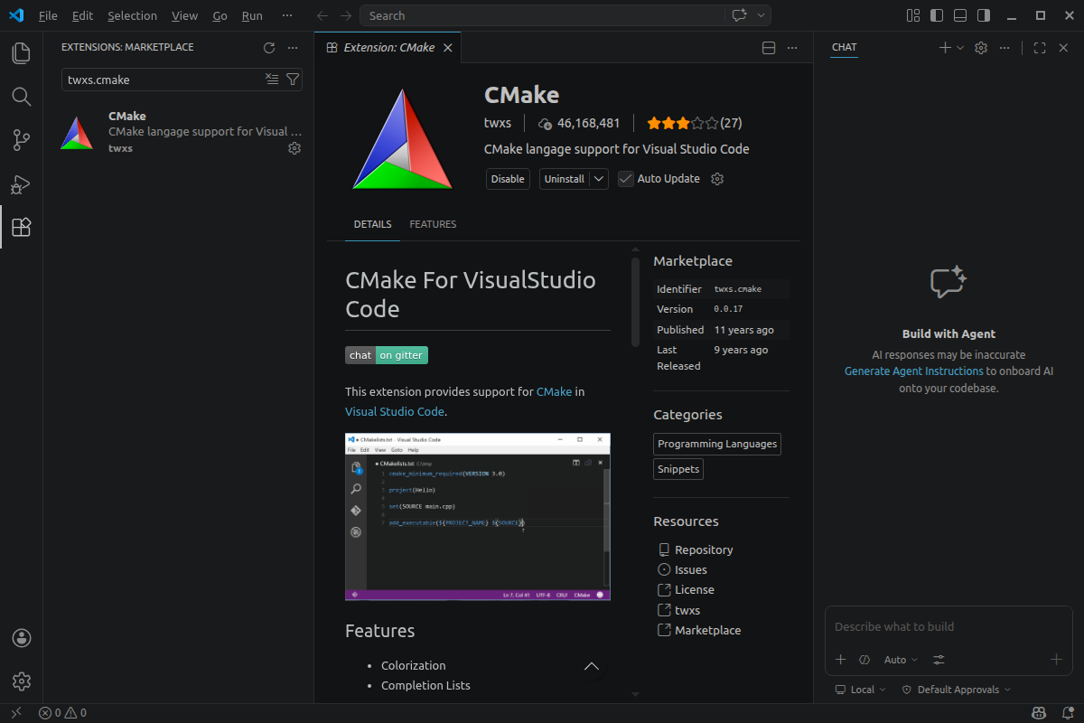Open new chat dropdown chevron
1084x723 pixels.
959,47
